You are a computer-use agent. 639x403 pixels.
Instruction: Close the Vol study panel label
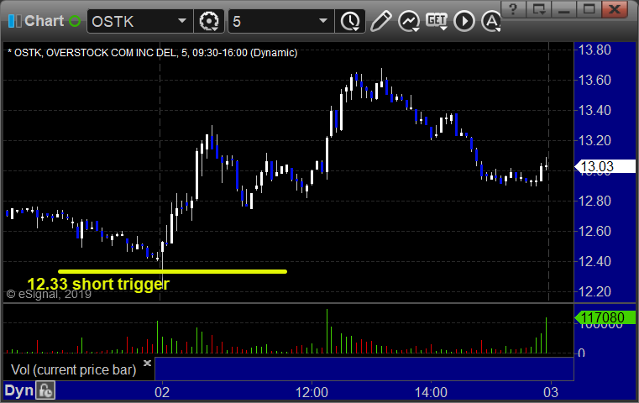[x=147, y=363]
